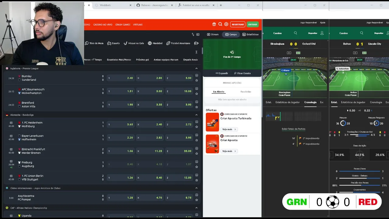Screen dimensions: 389x219
Task: Open stream icon for Bayer Leverkusen match
Action: click(11, 136)
